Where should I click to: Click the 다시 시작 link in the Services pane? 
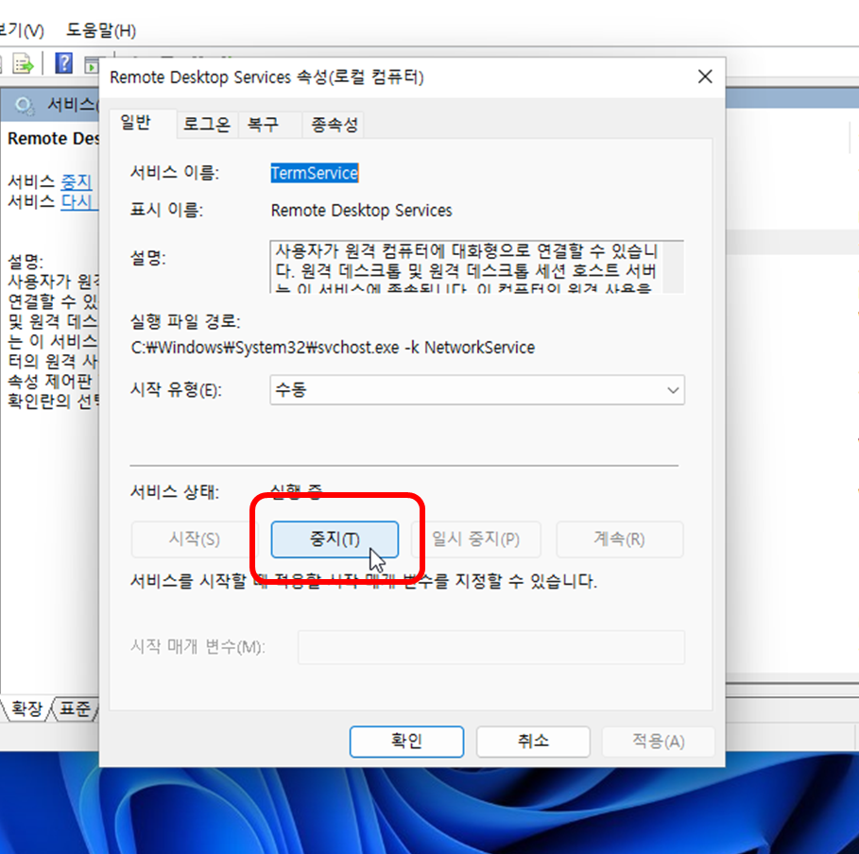coord(78,201)
